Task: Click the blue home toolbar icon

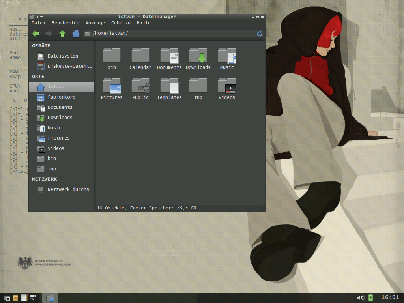Action: (75, 34)
